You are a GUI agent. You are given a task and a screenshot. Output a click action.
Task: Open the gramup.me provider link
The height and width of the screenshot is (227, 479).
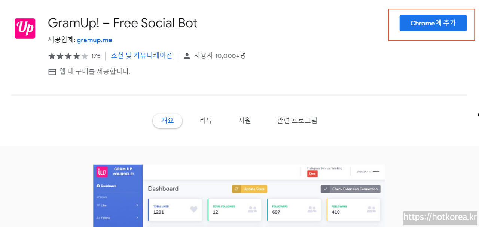point(94,40)
